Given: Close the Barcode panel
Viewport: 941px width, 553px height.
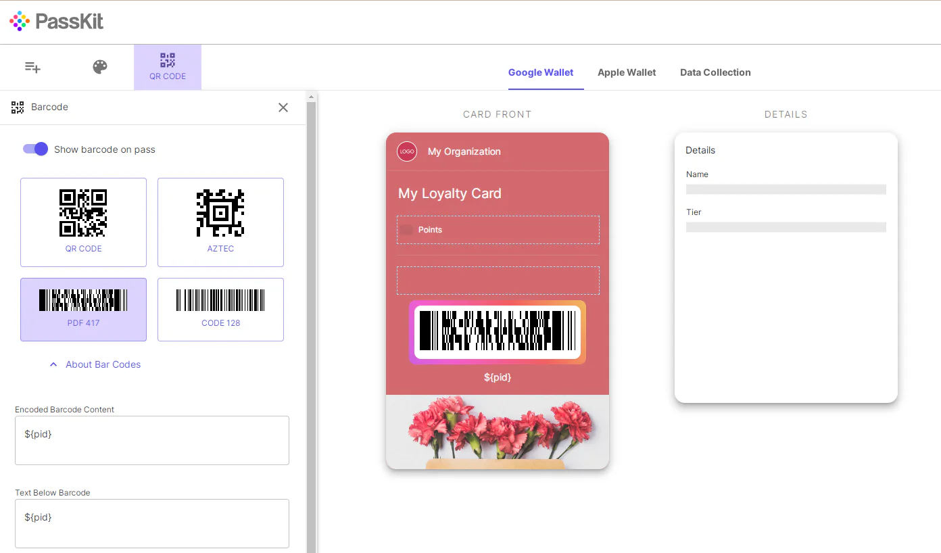Looking at the screenshot, I should coord(283,107).
